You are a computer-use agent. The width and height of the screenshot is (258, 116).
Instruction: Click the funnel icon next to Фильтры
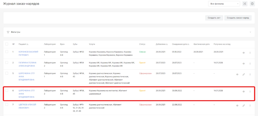point(8,32)
